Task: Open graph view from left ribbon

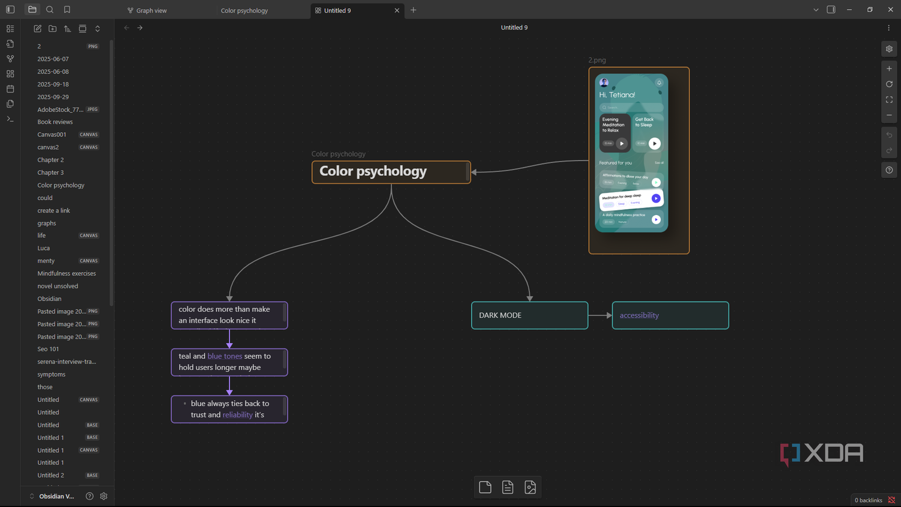Action: 10,59
